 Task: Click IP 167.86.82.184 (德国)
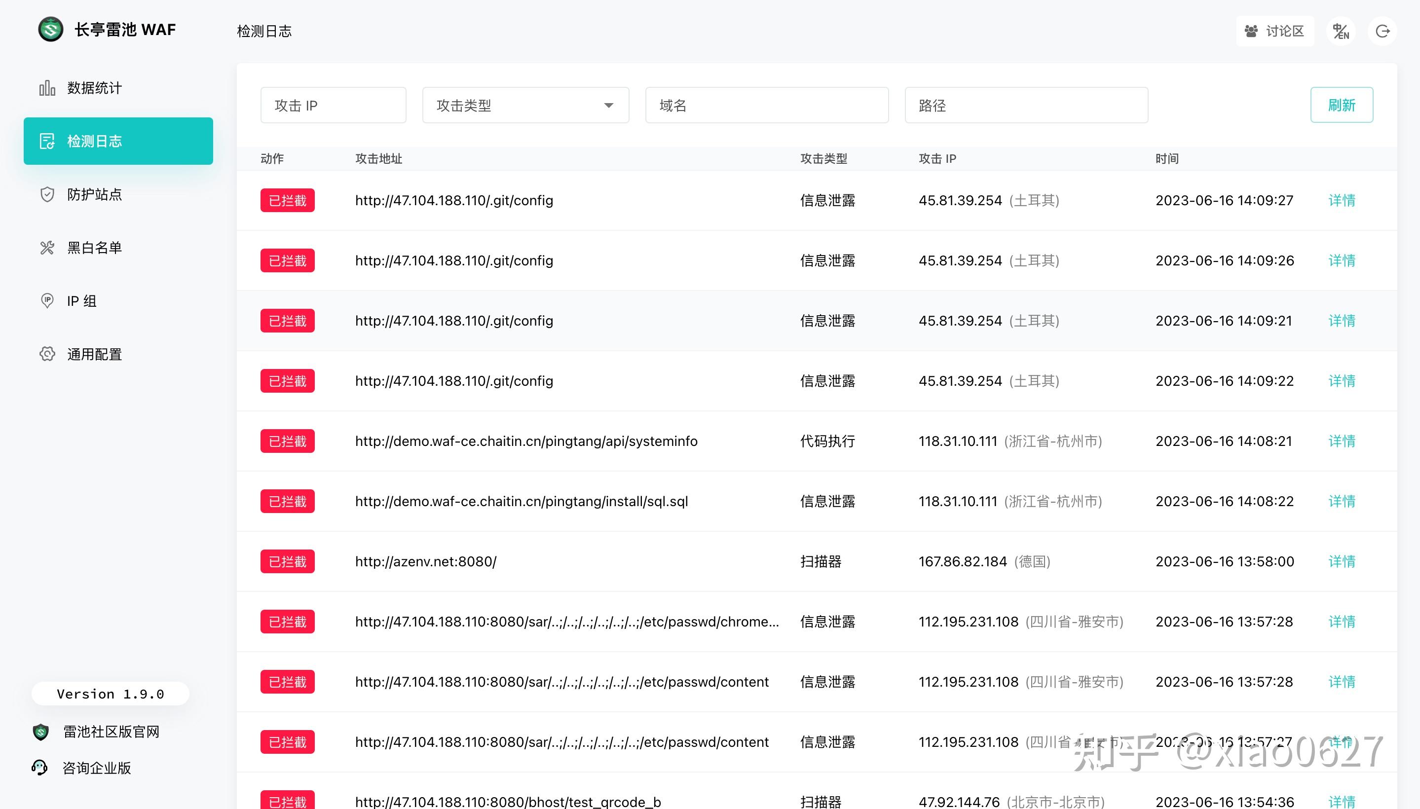[984, 562]
